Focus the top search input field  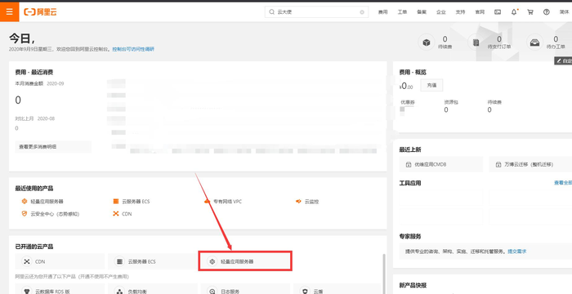pos(317,12)
